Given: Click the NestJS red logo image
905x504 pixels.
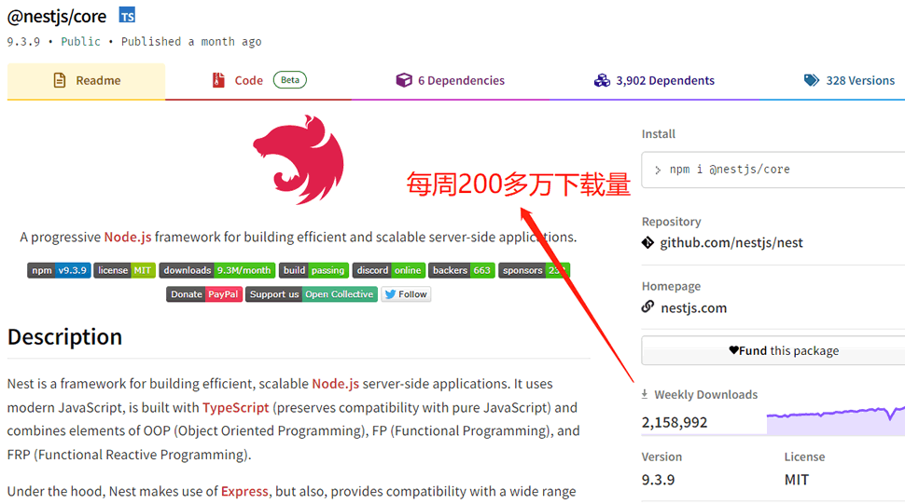Looking at the screenshot, I should click(x=299, y=159).
